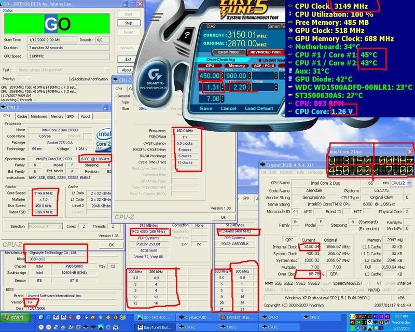Click OK in the CPU-Z processor window
Screen dimensions: 415x332
(111, 245)
